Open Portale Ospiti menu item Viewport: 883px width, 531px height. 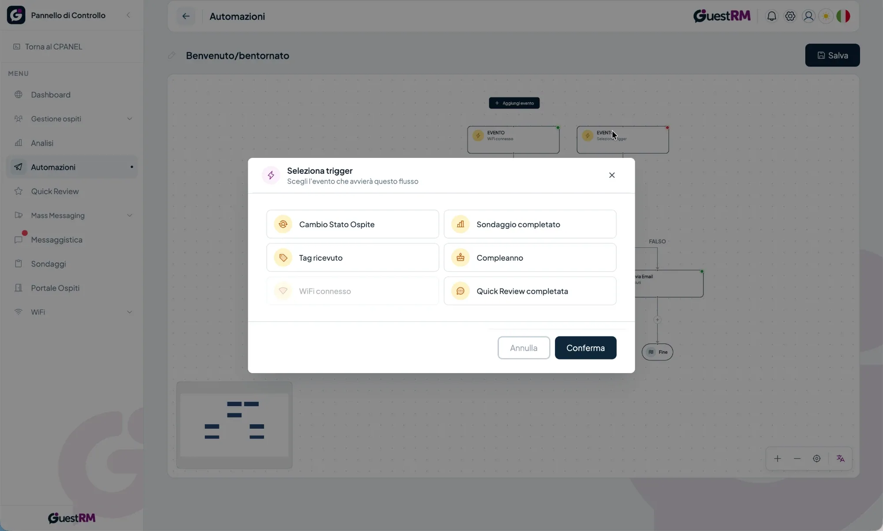click(x=72, y=288)
